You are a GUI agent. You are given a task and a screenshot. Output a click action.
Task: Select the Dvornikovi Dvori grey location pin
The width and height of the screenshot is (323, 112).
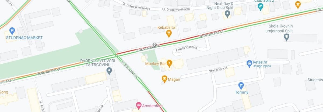click(x=109, y=71)
